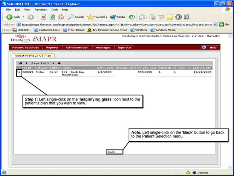The height and width of the screenshot is (176, 234).
Task: Click the History icon in toolbar
Action: (131, 17)
